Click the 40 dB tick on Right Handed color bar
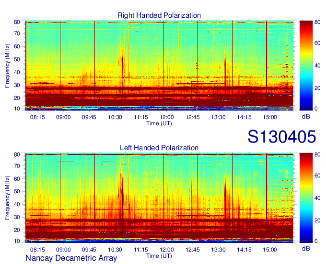This screenshot has height=264, width=326. pyautogui.click(x=317, y=66)
